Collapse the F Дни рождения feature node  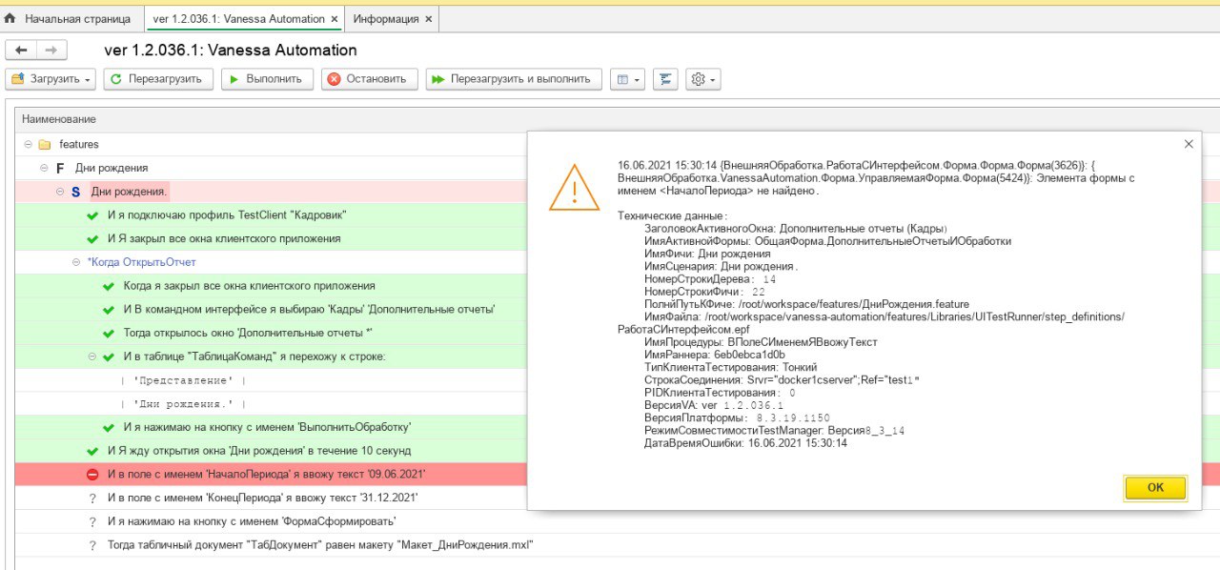tap(44, 168)
